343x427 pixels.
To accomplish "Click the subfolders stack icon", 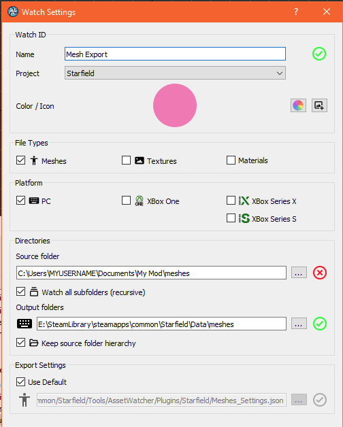I will pos(34,292).
